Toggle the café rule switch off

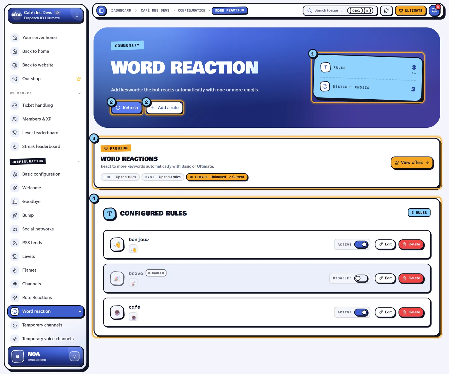tap(361, 312)
